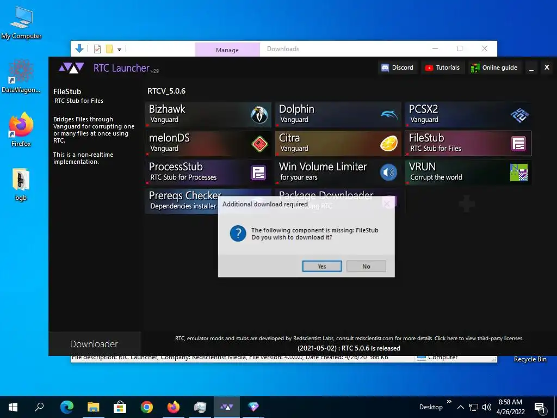Click the Bizhawk eagle icon
This screenshot has width=557, height=418.
[x=259, y=114]
